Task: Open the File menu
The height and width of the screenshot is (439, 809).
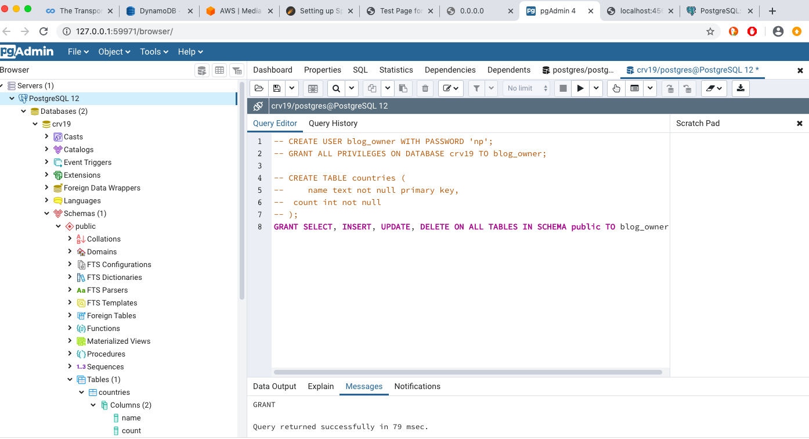Action: click(78, 52)
